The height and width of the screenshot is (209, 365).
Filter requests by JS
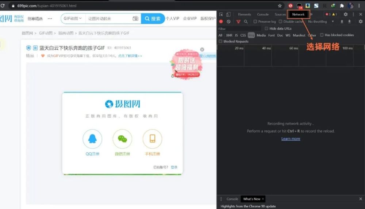[x=236, y=35]
